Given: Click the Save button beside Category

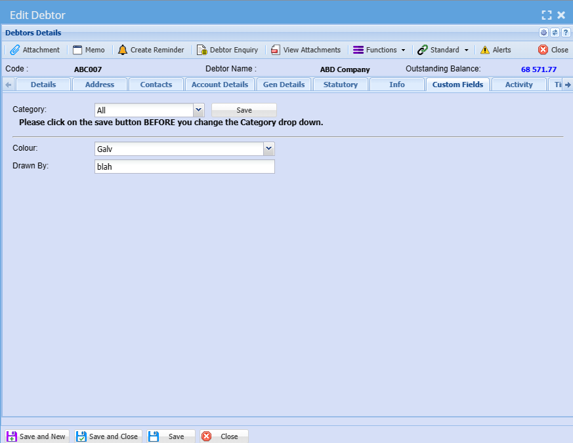Looking at the screenshot, I should [x=244, y=110].
